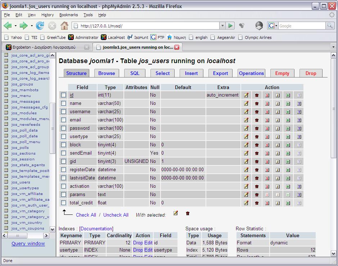Open the Tools menu
Viewport: 338px width, 266px height.
88,15
